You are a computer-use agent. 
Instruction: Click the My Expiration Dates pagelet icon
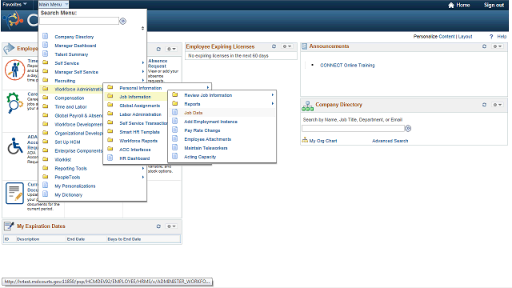9,226
